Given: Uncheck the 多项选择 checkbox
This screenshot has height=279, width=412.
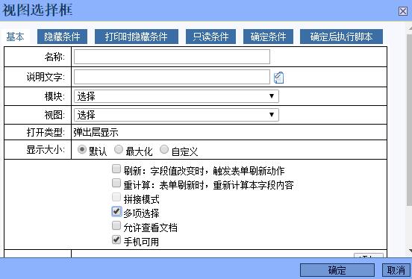Looking at the screenshot, I should (116, 211).
